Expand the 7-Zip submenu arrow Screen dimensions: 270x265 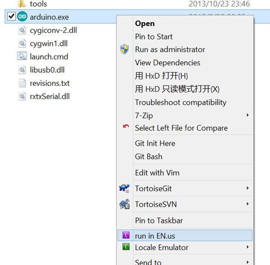(x=247, y=115)
